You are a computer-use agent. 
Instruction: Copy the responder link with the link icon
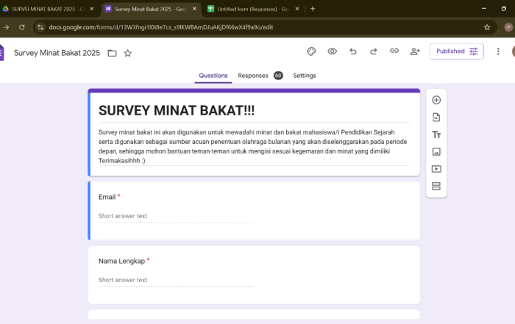pyautogui.click(x=394, y=51)
